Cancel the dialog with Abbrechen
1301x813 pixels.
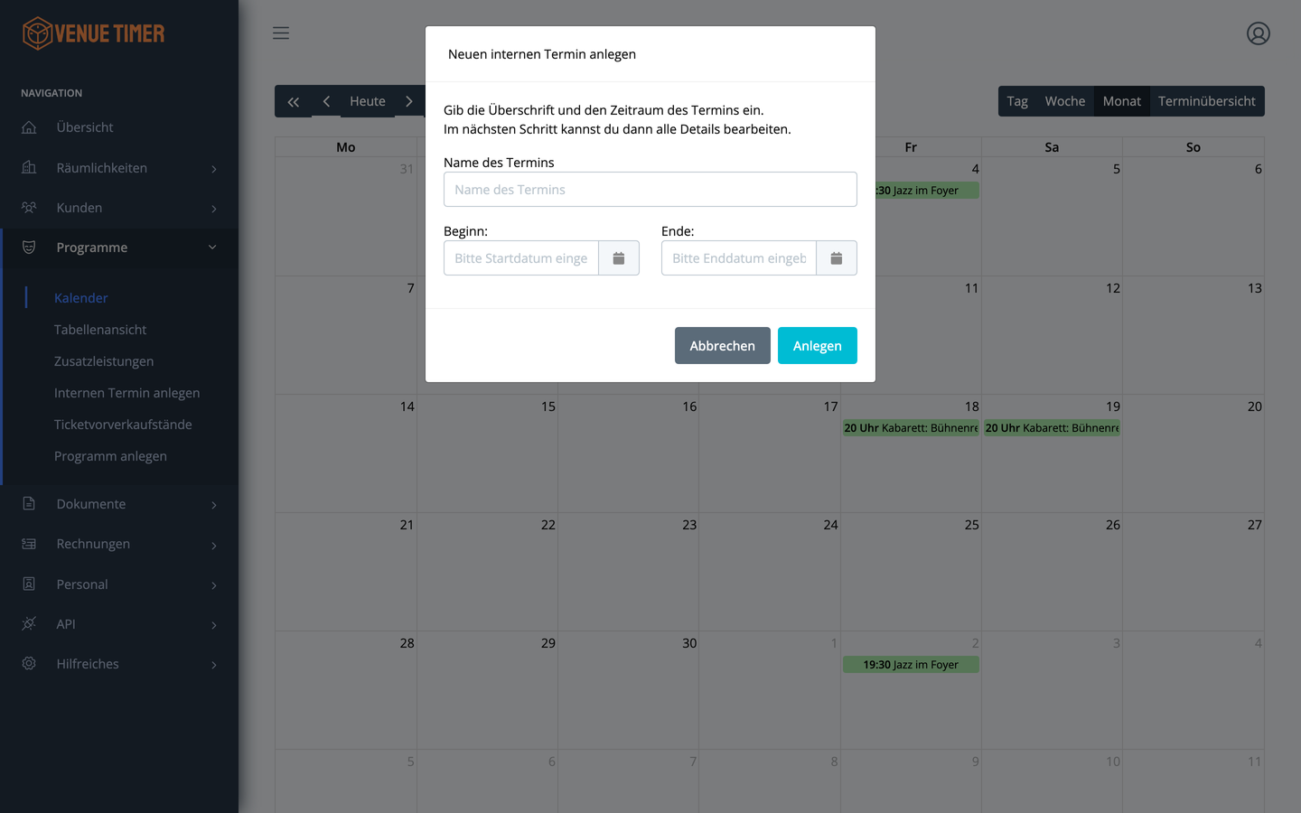click(x=723, y=346)
